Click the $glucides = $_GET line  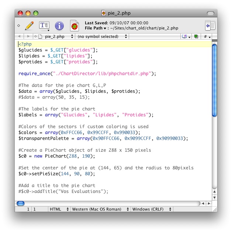tap(58, 50)
